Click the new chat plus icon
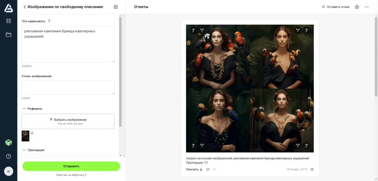The height and width of the screenshot is (181, 378). pyautogui.click(x=116, y=7)
